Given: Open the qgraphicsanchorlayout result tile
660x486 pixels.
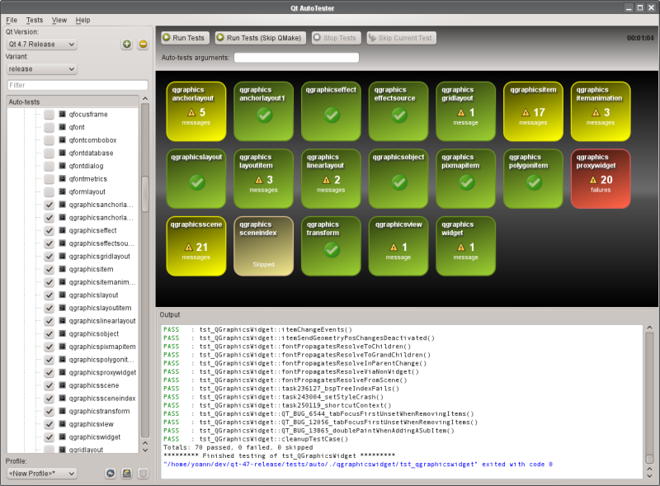Looking at the screenshot, I should [196, 111].
